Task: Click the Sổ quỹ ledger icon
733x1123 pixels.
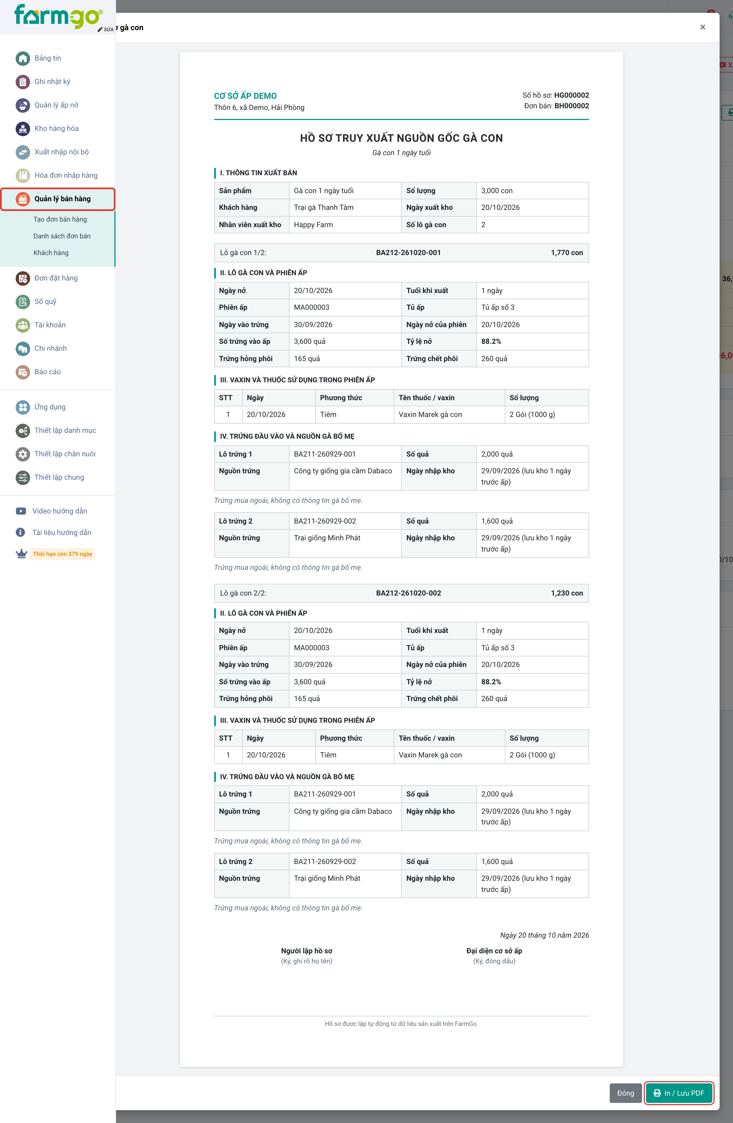Action: pyautogui.click(x=23, y=301)
